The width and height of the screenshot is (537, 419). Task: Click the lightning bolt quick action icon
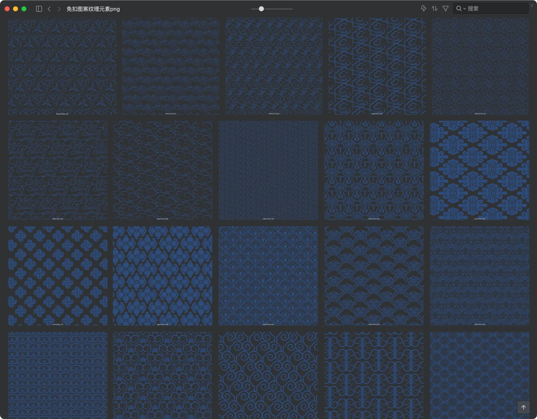[x=423, y=8]
